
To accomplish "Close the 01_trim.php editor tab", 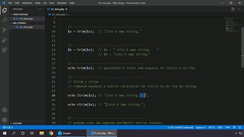I will 66,9.
